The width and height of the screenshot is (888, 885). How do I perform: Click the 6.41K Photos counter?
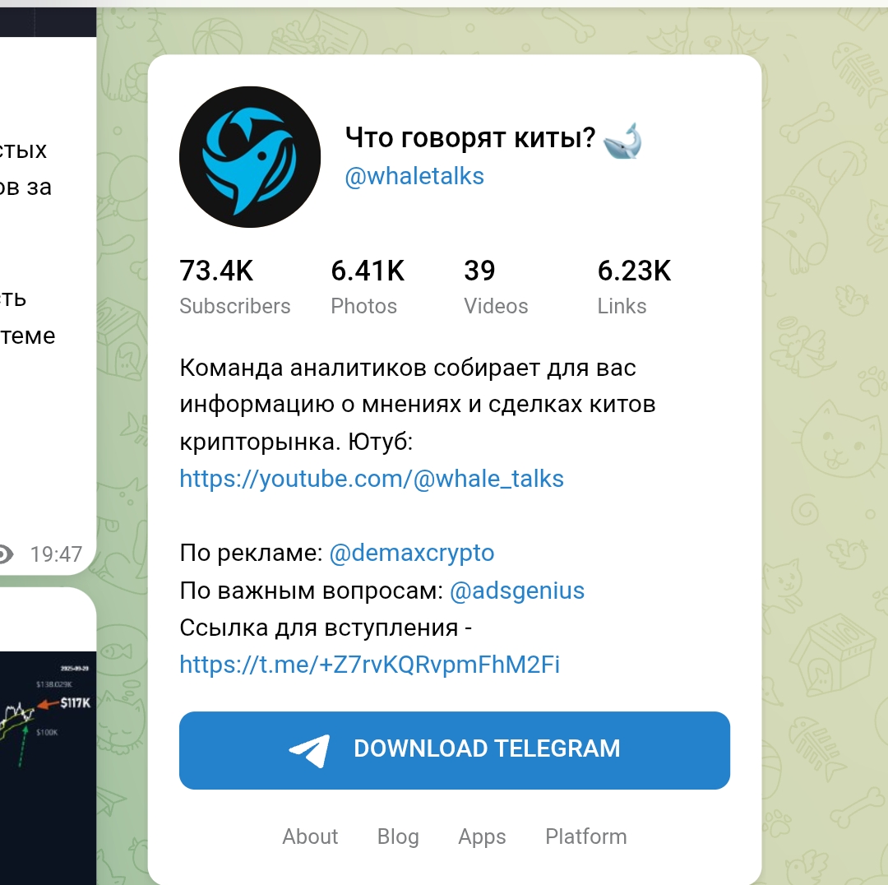[x=368, y=287]
